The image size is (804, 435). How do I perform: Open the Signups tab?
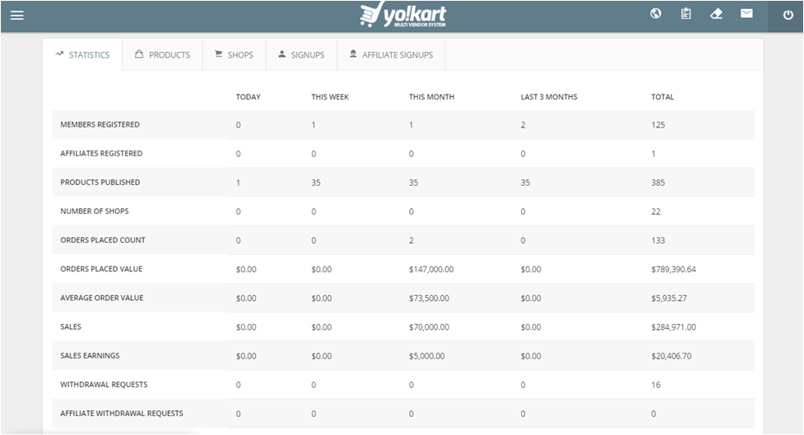[301, 54]
